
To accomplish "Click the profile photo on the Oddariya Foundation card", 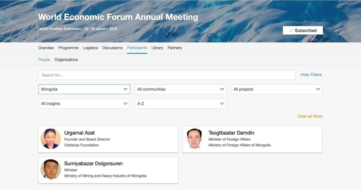I will point(51,139).
